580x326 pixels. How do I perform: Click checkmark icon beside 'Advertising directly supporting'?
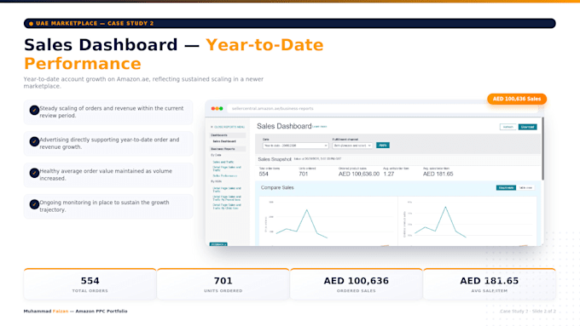tap(34, 141)
